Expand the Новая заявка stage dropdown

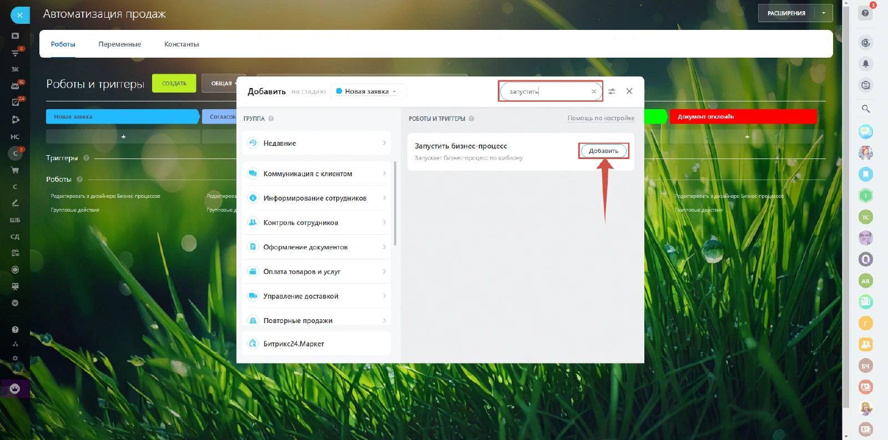tap(369, 91)
